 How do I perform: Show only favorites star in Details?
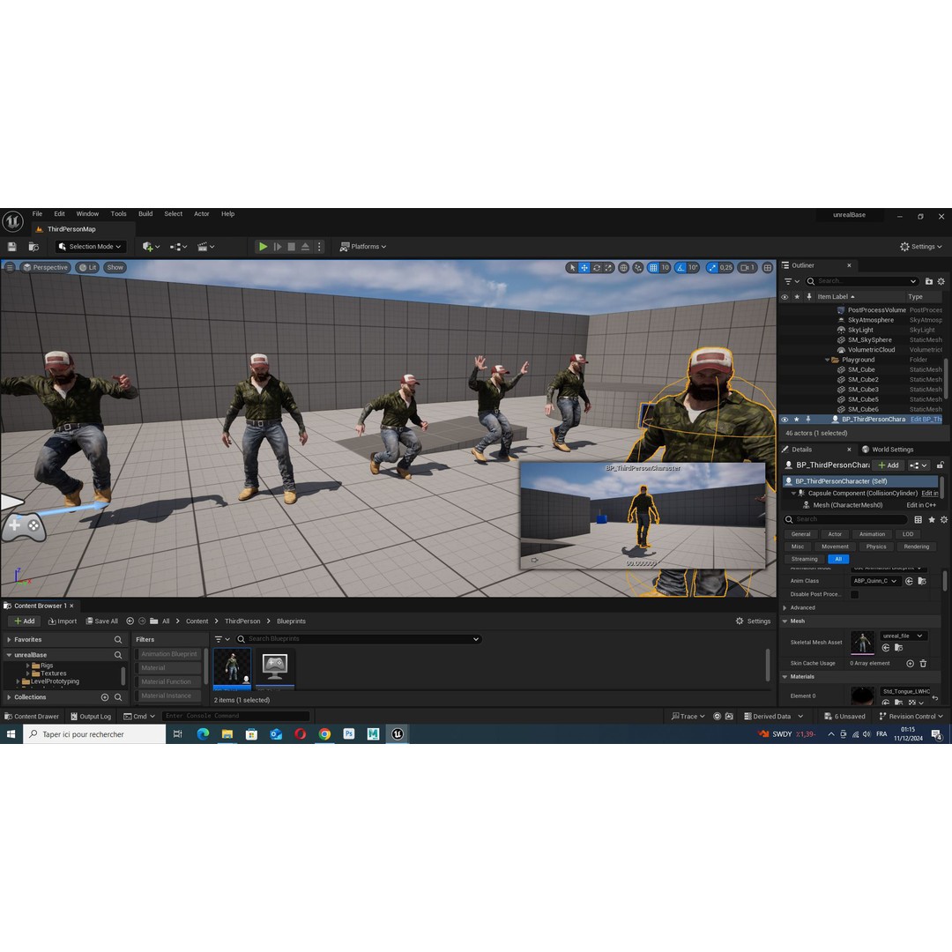(932, 520)
